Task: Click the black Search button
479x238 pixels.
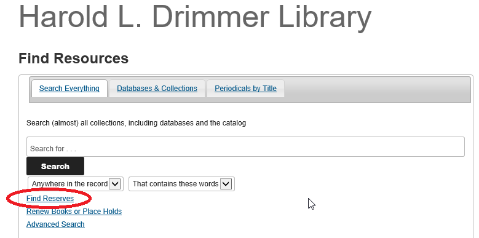Action: click(55, 166)
